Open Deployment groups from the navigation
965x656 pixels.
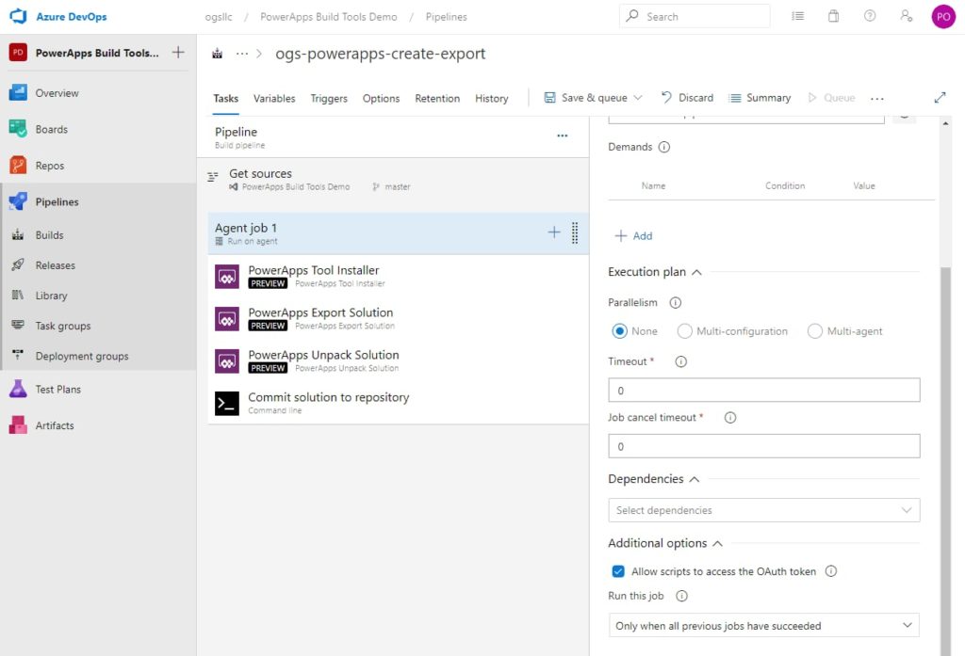[x=84, y=356]
